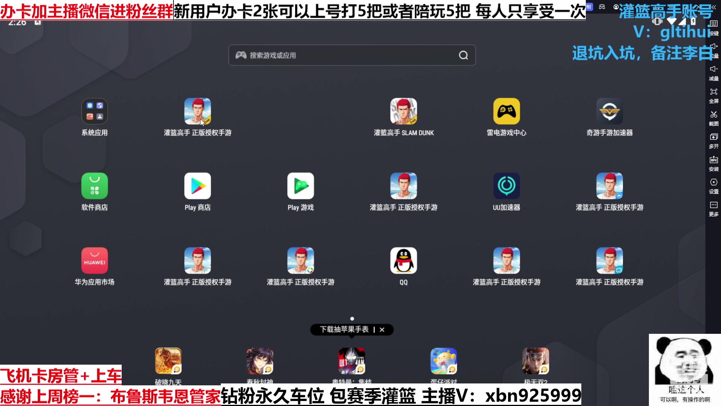
Task: Toggle fullscreen with the 全屏 sidebar icon
Action: pyautogui.click(x=713, y=91)
